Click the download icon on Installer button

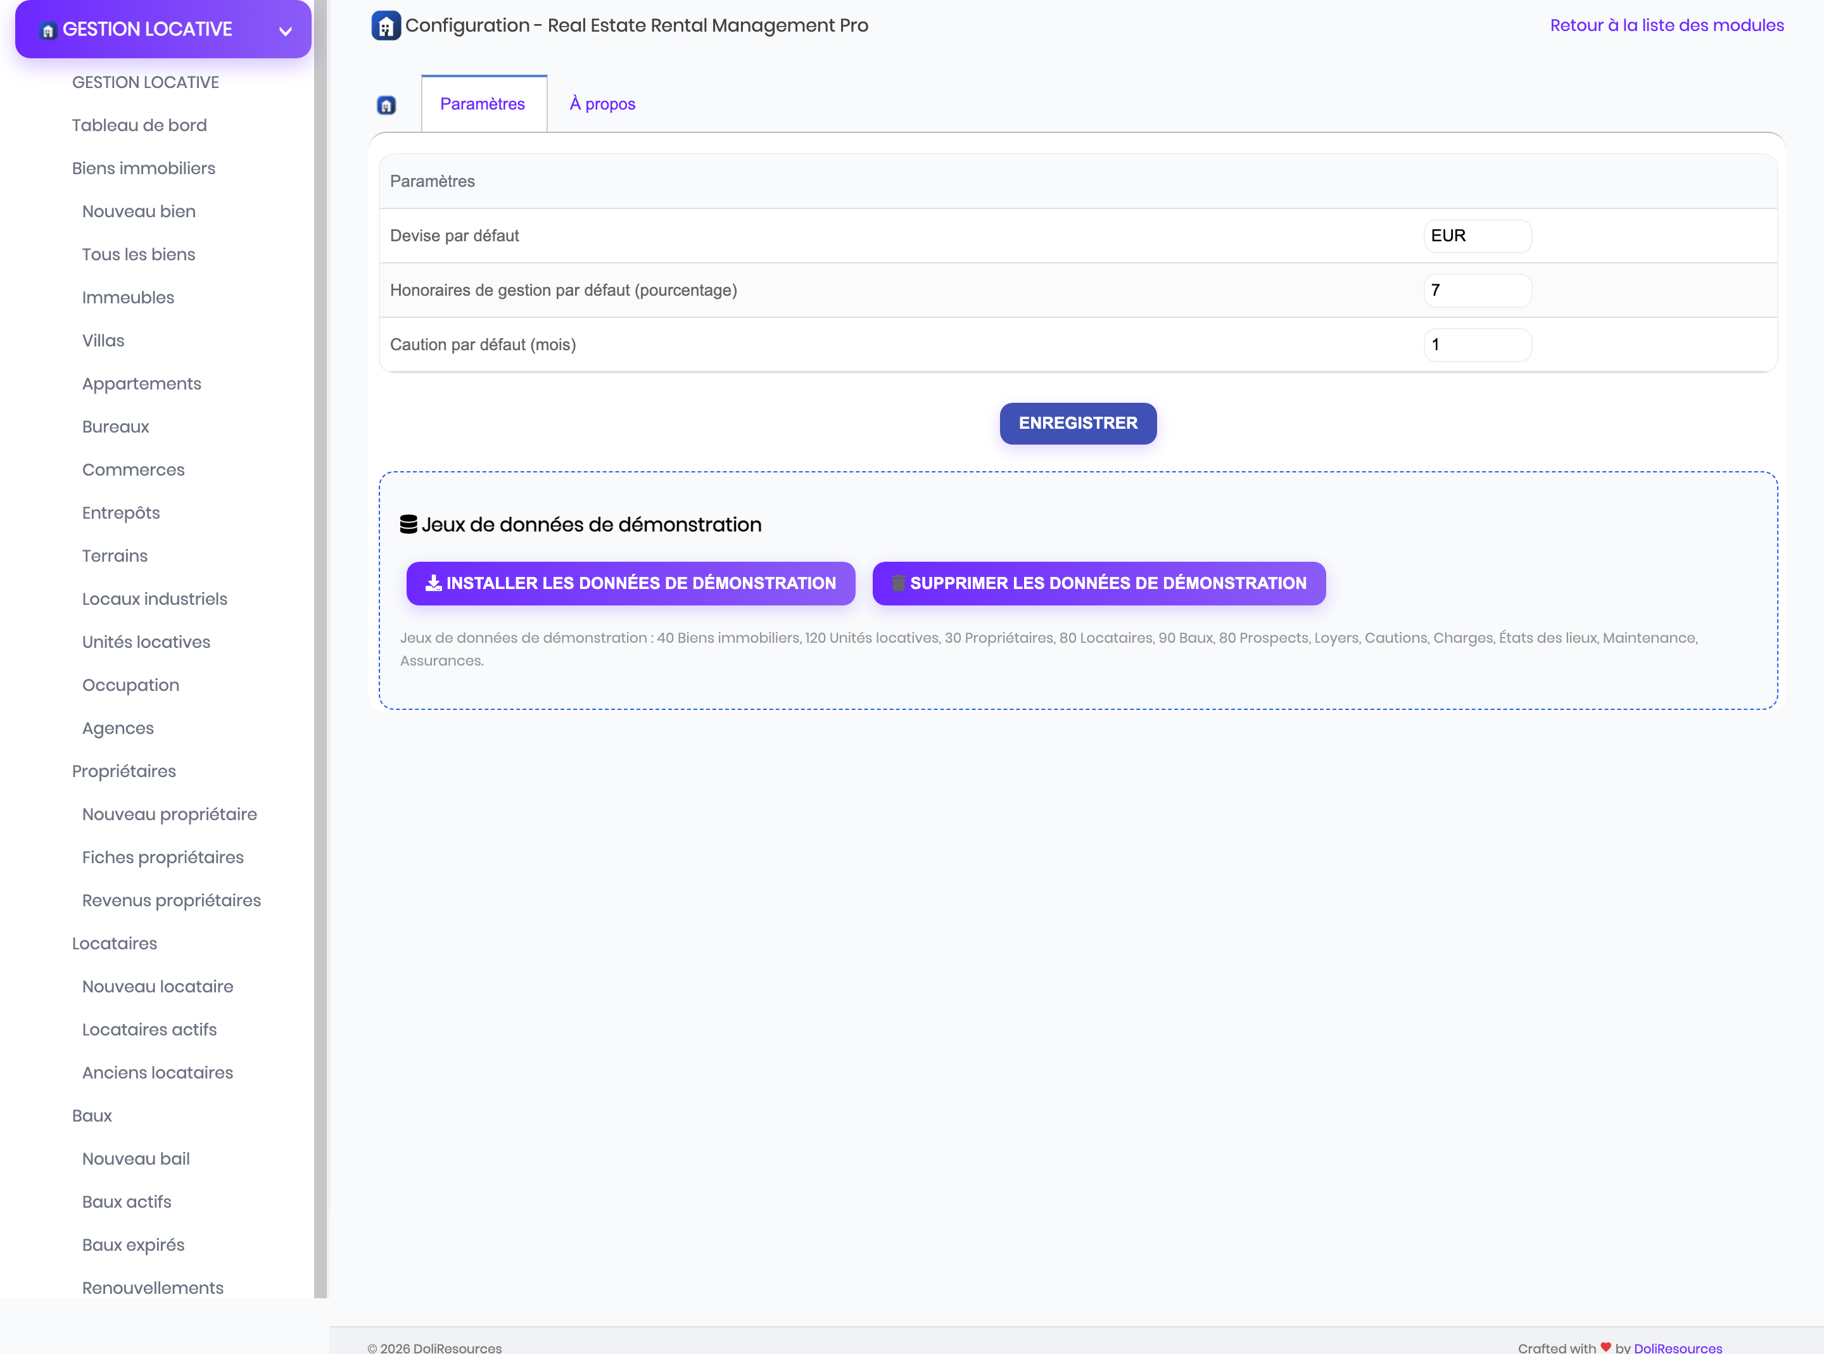(x=433, y=583)
